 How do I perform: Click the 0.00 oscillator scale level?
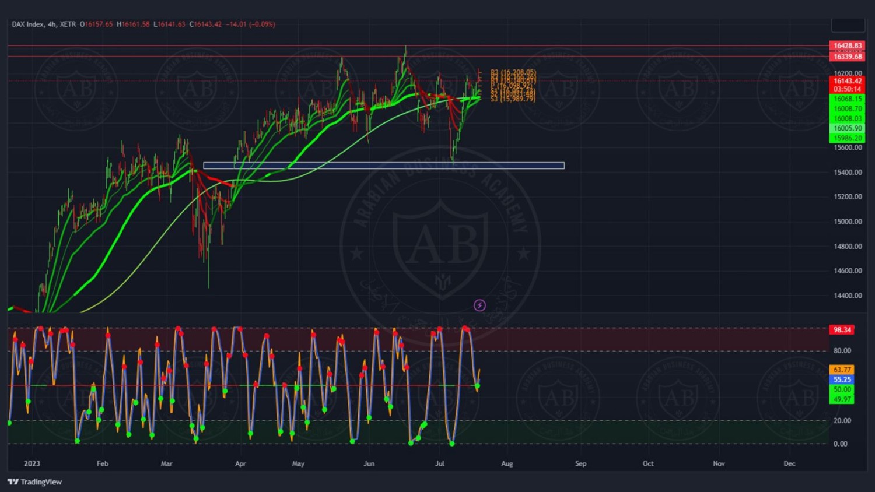tap(841, 444)
